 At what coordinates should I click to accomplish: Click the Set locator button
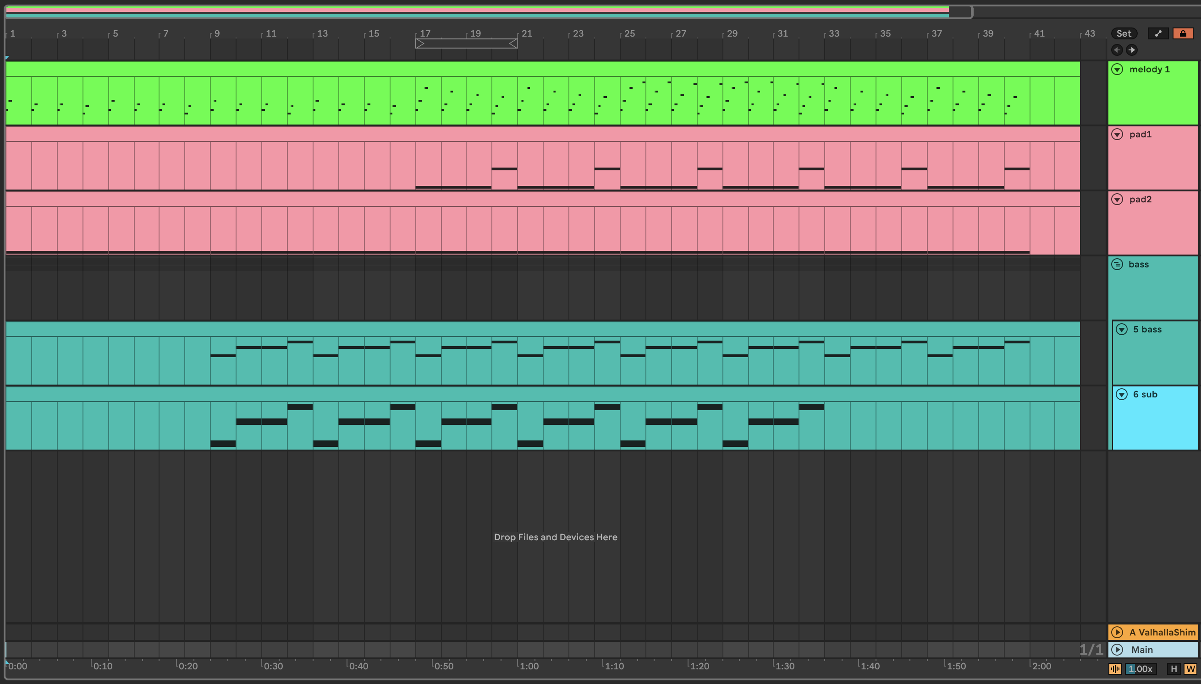(1124, 33)
